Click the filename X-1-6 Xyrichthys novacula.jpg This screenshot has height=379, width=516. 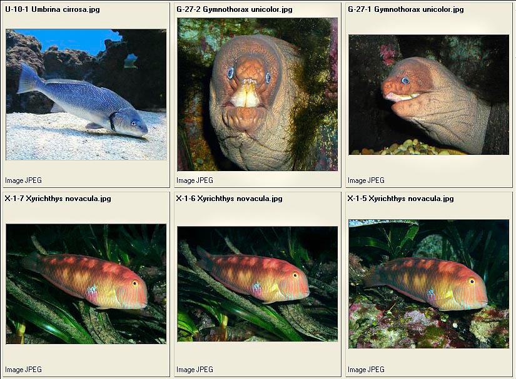pyautogui.click(x=230, y=199)
